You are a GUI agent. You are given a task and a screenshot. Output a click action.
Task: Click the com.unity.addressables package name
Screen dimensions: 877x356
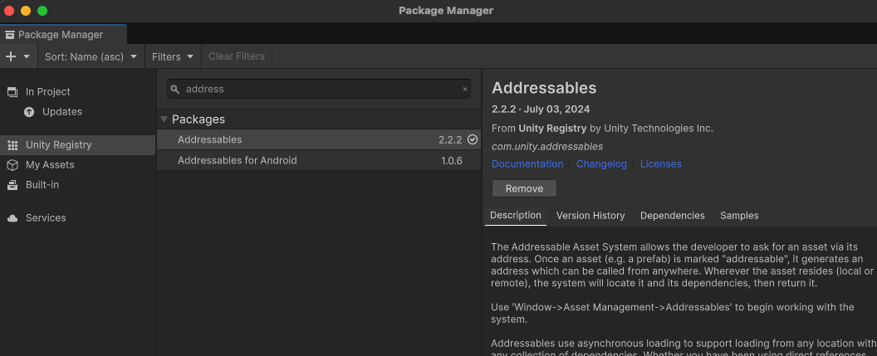[x=547, y=146]
